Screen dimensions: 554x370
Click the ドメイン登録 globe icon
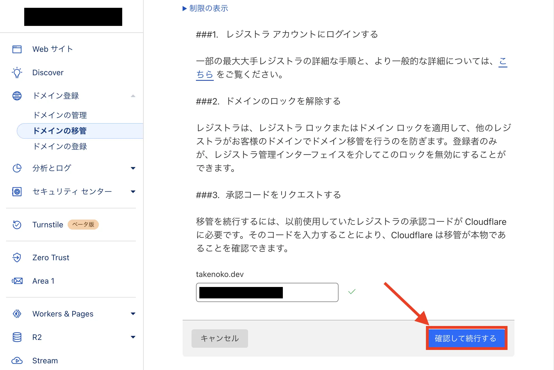[x=17, y=96]
